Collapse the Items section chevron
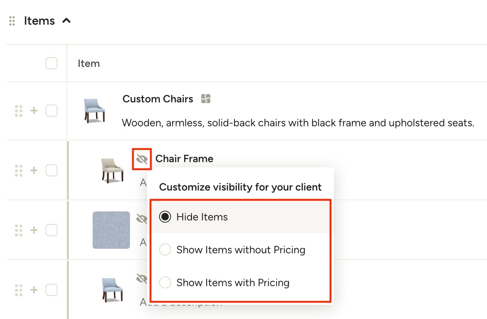Viewport: 487px width, 319px height. [66, 21]
